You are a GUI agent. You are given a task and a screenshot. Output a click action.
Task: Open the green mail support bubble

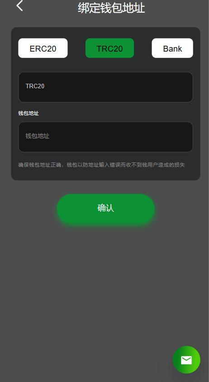(186, 359)
